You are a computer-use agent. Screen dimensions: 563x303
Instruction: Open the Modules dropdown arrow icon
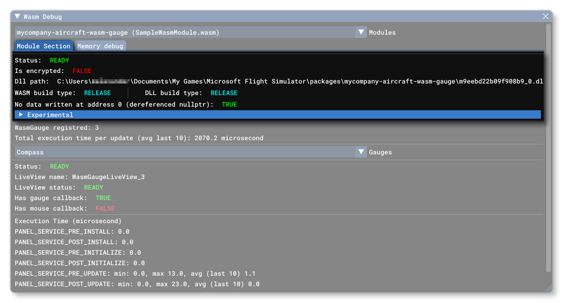click(x=361, y=32)
